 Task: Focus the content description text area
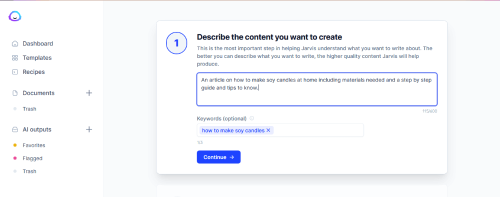point(317,89)
